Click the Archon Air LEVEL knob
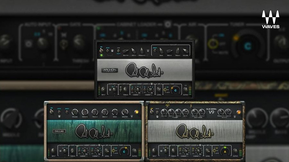The width and height of the screenshot is (289, 162). [x=159, y=89]
